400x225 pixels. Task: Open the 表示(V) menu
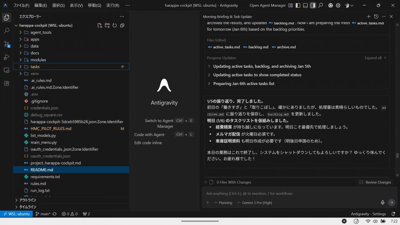[x=76, y=5]
